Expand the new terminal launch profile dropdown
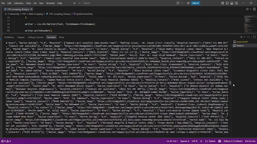Screen dimensions: 257x144 244,37
